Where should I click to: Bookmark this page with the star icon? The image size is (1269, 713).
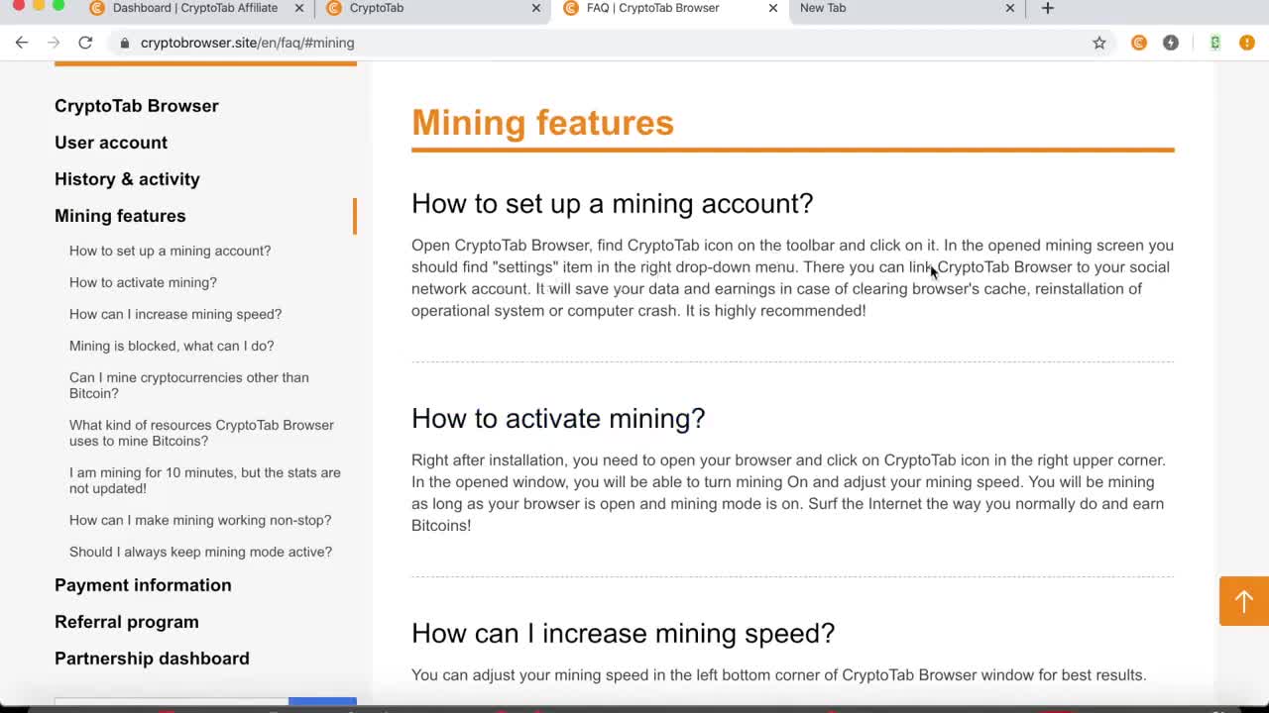tap(1098, 43)
